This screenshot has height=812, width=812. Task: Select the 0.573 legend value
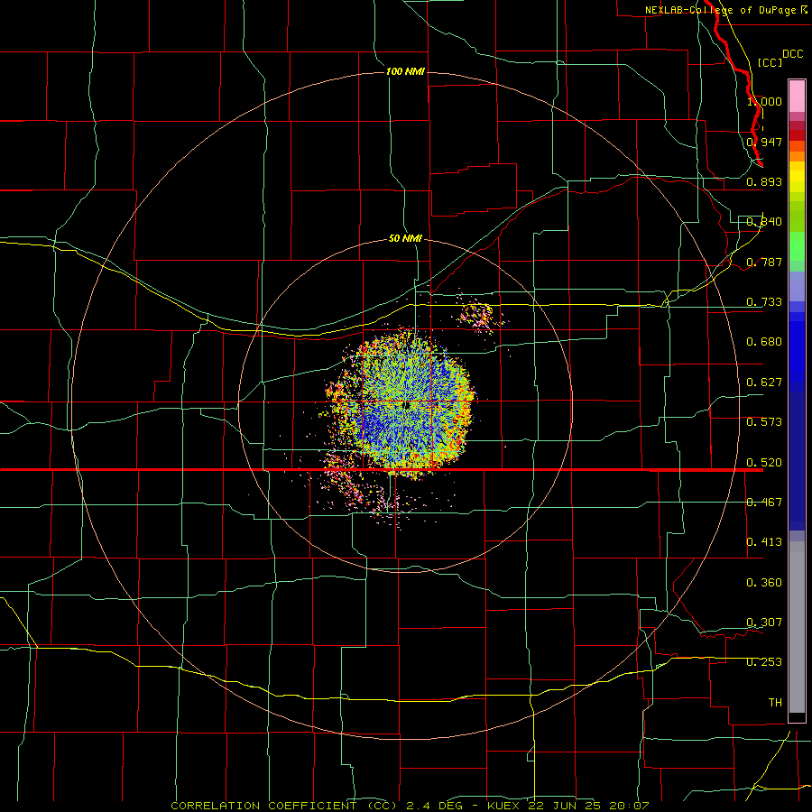[764, 422]
